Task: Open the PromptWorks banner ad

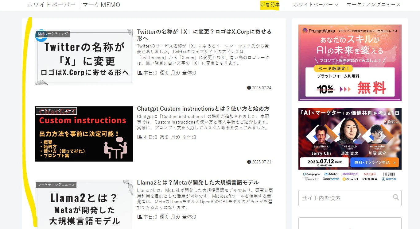Action: pyautogui.click(x=350, y=63)
